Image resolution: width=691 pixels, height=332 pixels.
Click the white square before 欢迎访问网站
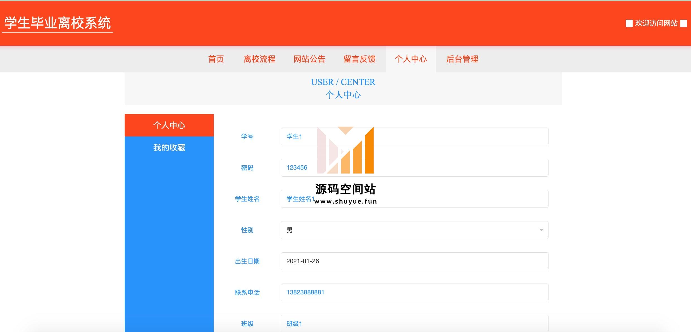(629, 23)
